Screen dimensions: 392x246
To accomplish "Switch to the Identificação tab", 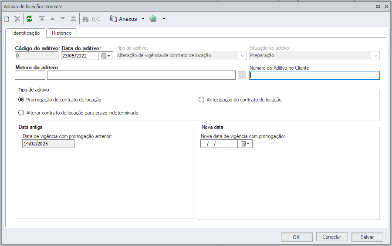I will click(26, 33).
